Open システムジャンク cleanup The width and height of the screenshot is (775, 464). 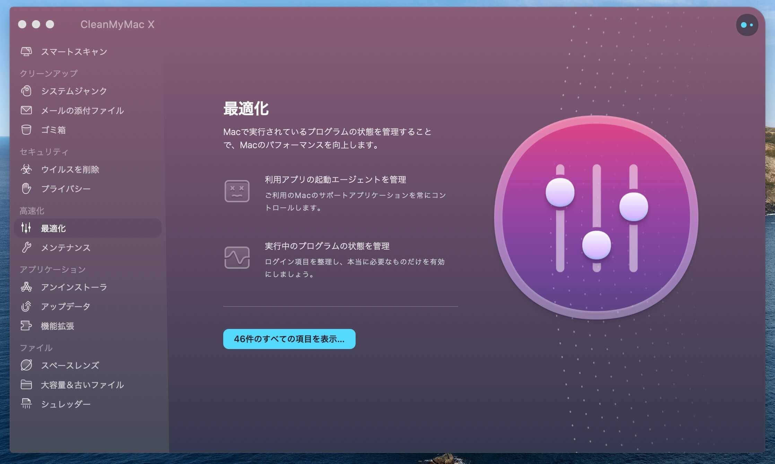point(26,91)
